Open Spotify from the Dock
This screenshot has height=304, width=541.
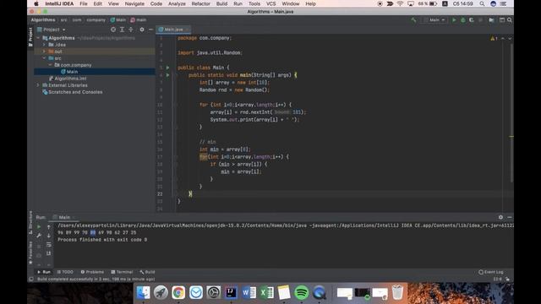pos(302,293)
